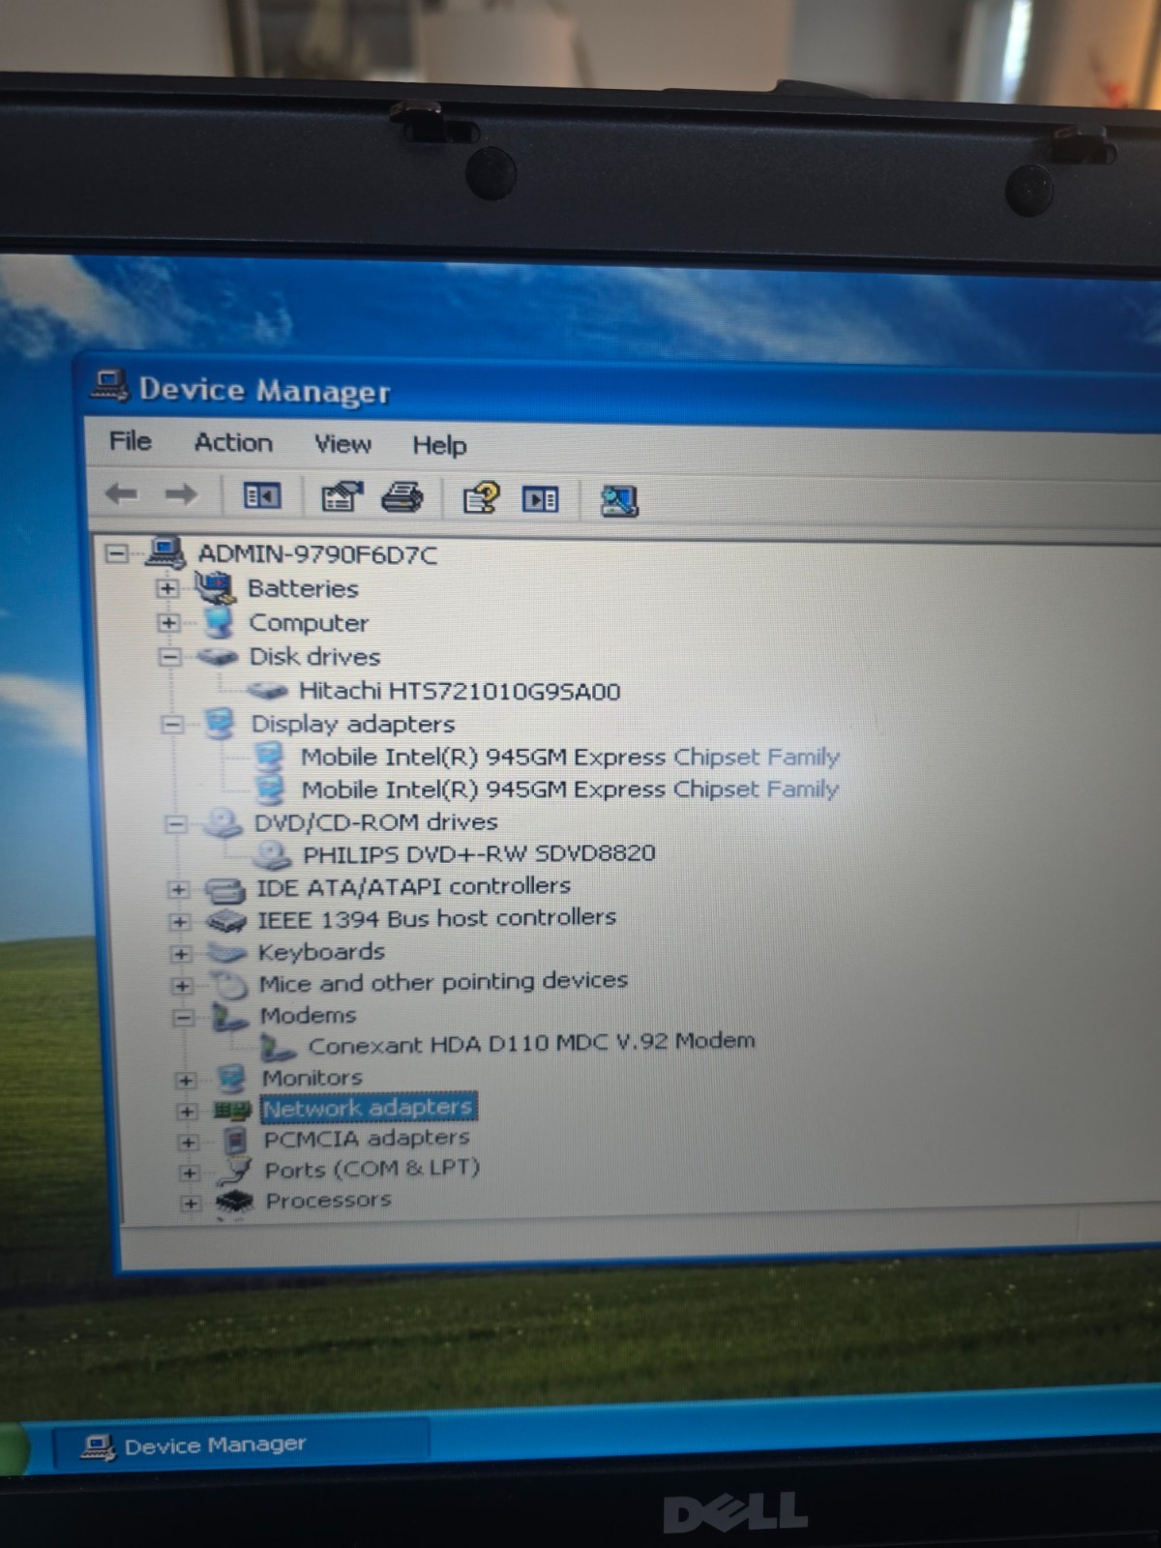Image resolution: width=1161 pixels, height=1548 pixels.
Task: Click the Conexant modem device icon
Action: tap(279, 1048)
